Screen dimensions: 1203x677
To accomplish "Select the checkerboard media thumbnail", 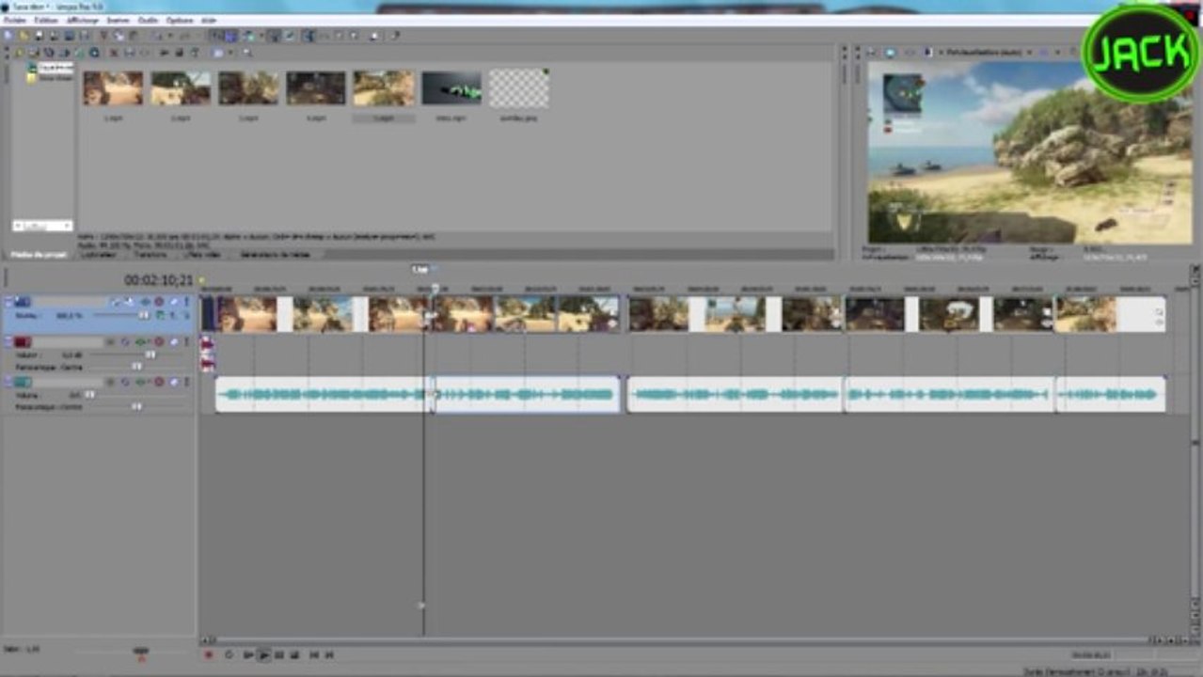I will point(518,88).
